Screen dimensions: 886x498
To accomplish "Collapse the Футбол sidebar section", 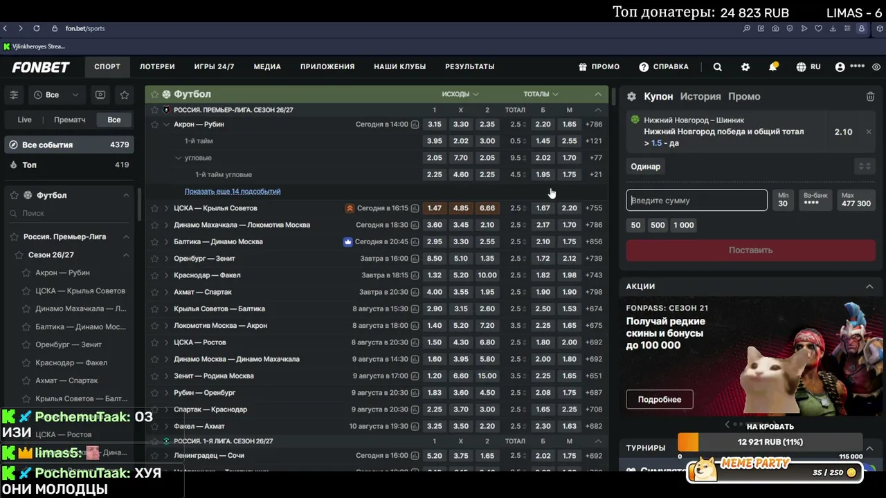I will coord(126,196).
